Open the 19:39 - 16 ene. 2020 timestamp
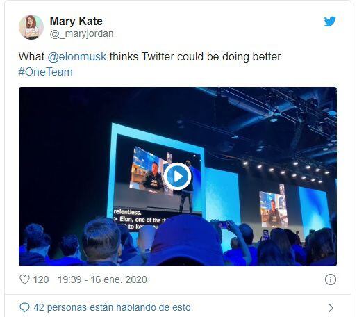Viewport: 357px width, 317px height. (x=102, y=279)
